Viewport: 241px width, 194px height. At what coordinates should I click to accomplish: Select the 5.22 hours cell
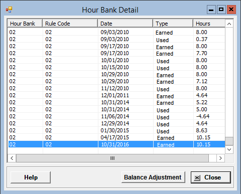[x=202, y=102]
